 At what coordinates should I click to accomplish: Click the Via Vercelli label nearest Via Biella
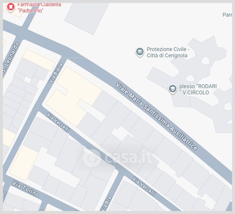coord(58,122)
